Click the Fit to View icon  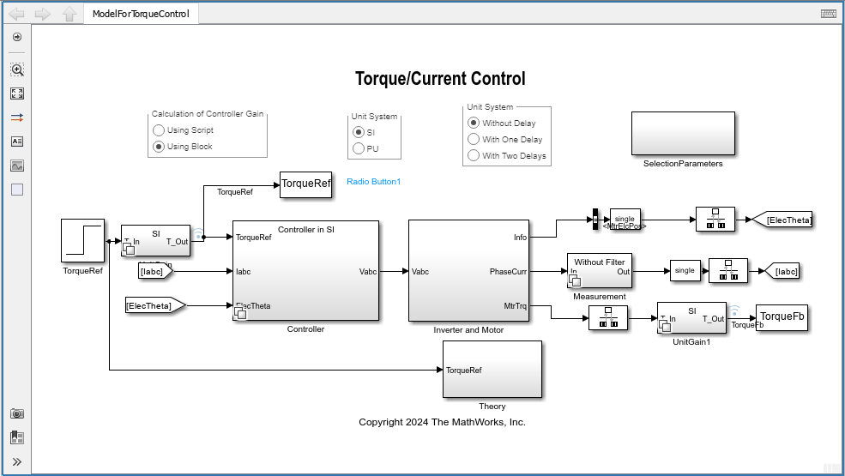point(16,93)
